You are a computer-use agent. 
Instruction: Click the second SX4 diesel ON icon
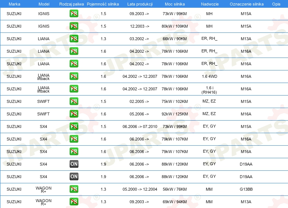(x=74, y=177)
